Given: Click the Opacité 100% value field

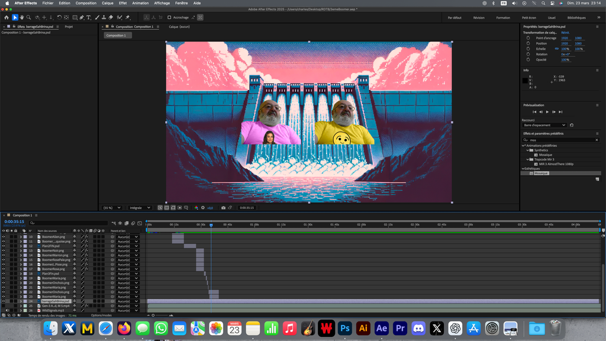Looking at the screenshot, I should [565, 60].
